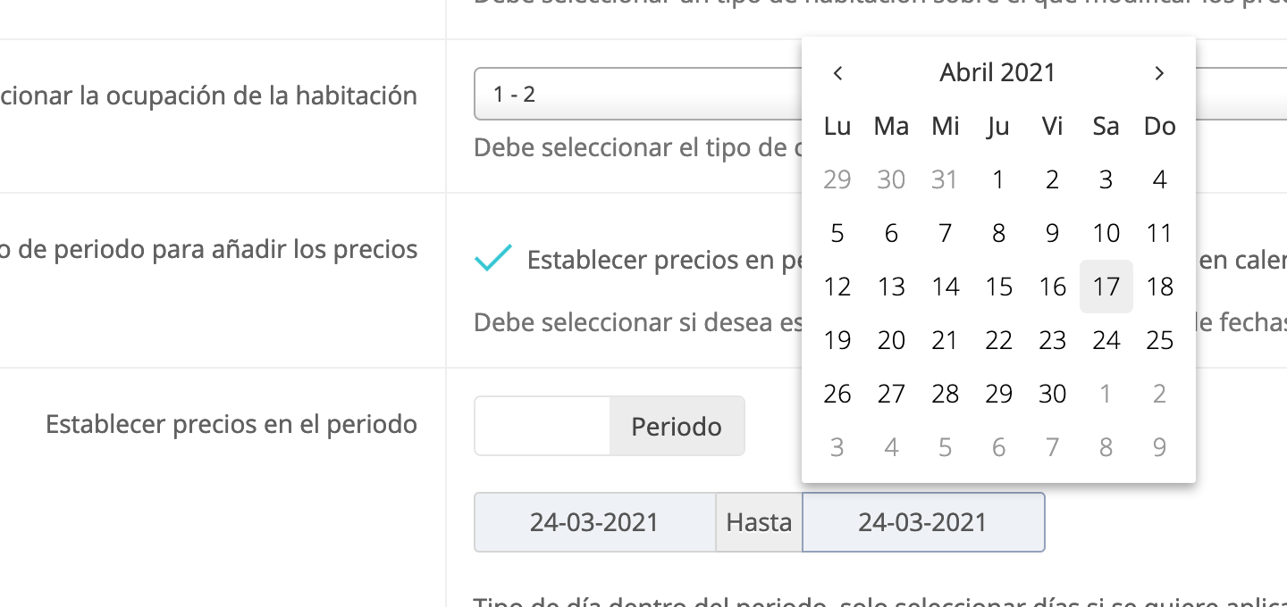Pick April 30 in the date picker

coord(1052,394)
